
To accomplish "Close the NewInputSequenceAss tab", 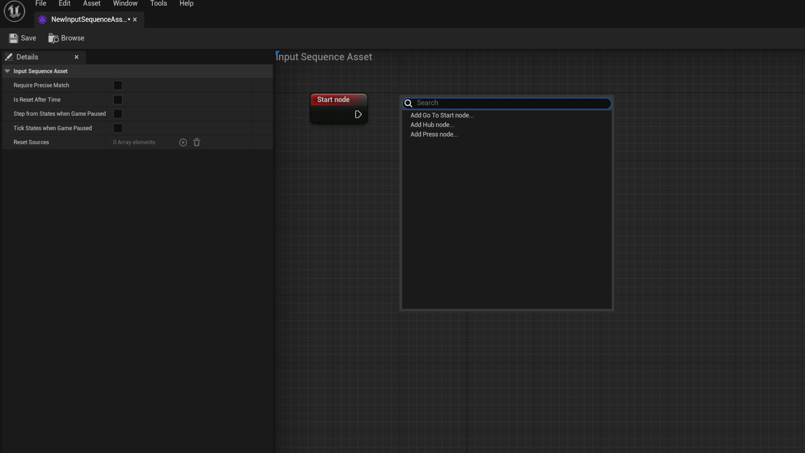I will pyautogui.click(x=135, y=19).
